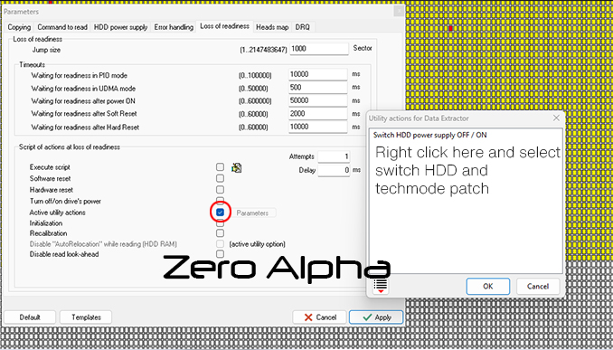Viewport: 613px width, 350px height.
Task: Enable the Recalibration checkbox
Action: (x=220, y=233)
